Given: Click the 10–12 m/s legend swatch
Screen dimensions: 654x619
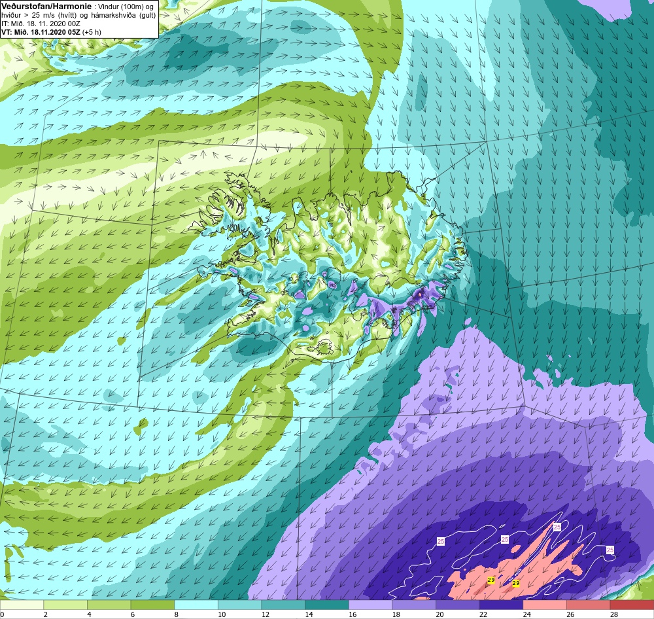Looking at the screenshot, I should [x=239, y=605].
